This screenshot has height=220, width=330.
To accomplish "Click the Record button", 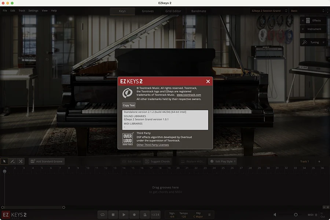I will (134, 215).
